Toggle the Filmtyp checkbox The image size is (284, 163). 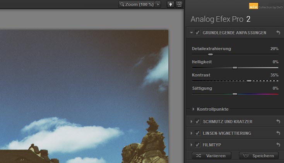[x=198, y=145]
